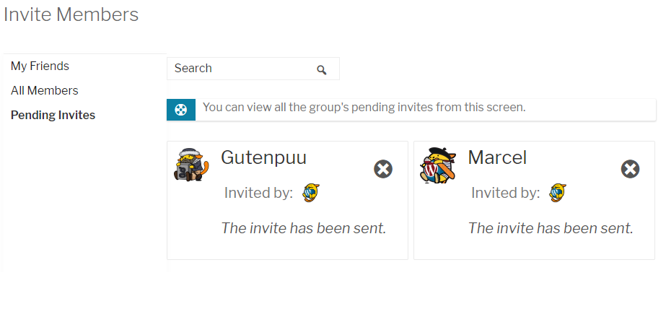The image size is (666, 317).
Task: Switch to the All Members tab
Action: tap(45, 90)
